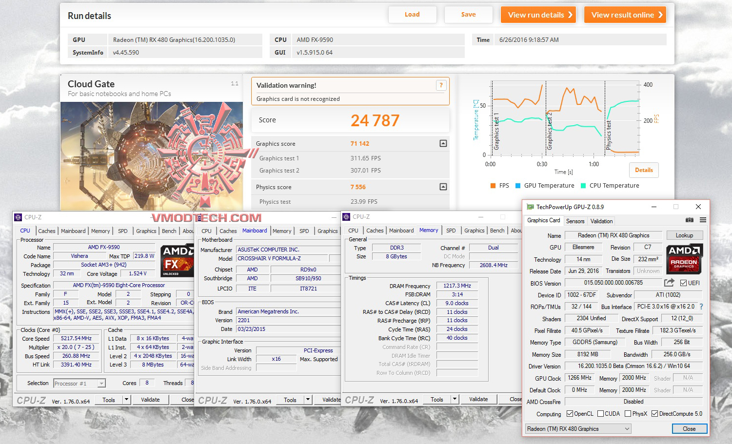The image size is (732, 444).
Task: Select Graphics Card tab in GPU-Z
Action: (x=544, y=220)
